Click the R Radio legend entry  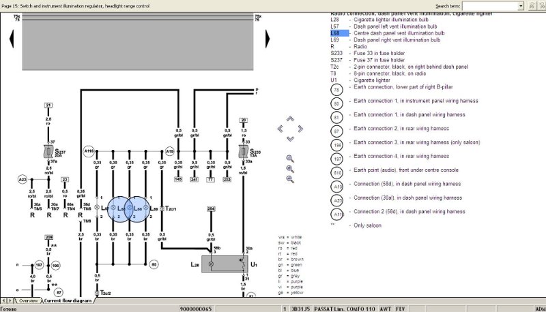[x=349, y=46]
